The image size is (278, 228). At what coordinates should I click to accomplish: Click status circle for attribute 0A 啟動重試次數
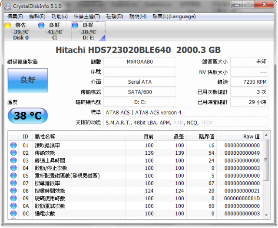pyautogui.click(x=13, y=206)
